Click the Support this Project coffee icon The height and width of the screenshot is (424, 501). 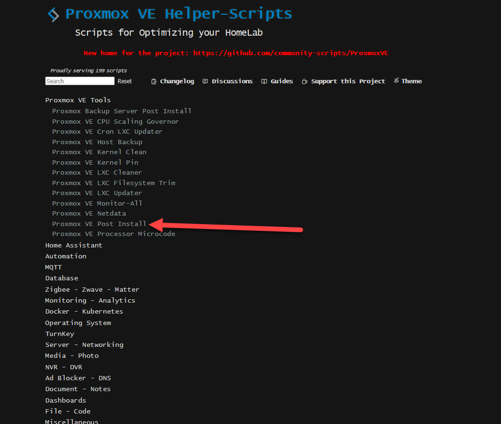[305, 81]
